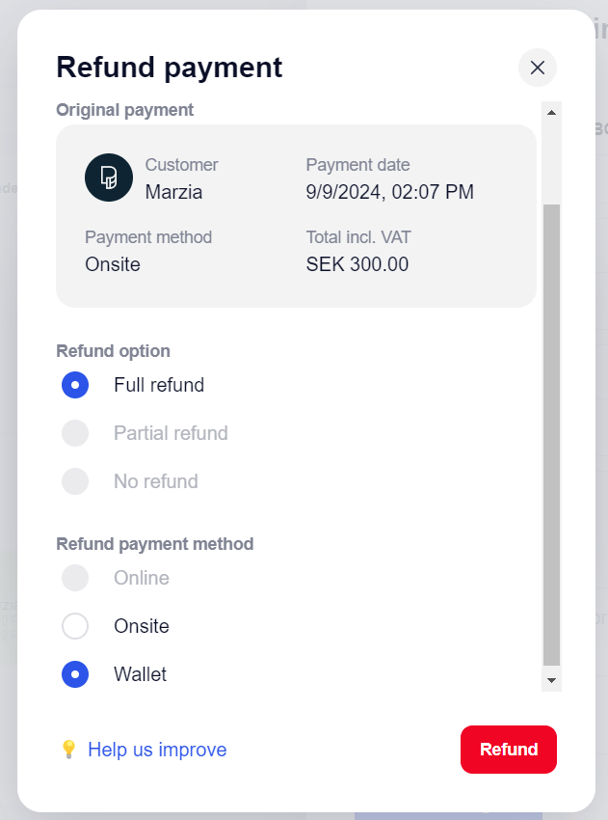Click the original payment method Onsite value
The width and height of the screenshot is (608, 820).
click(113, 264)
